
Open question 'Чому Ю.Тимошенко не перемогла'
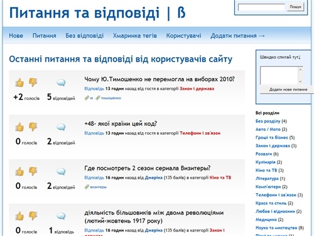tap(160, 79)
